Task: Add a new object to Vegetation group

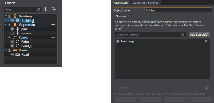Action: [x=53, y=25]
